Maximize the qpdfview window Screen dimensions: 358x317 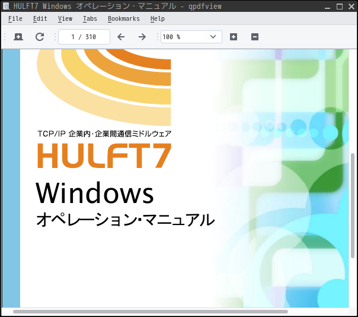pyautogui.click(x=340, y=7)
